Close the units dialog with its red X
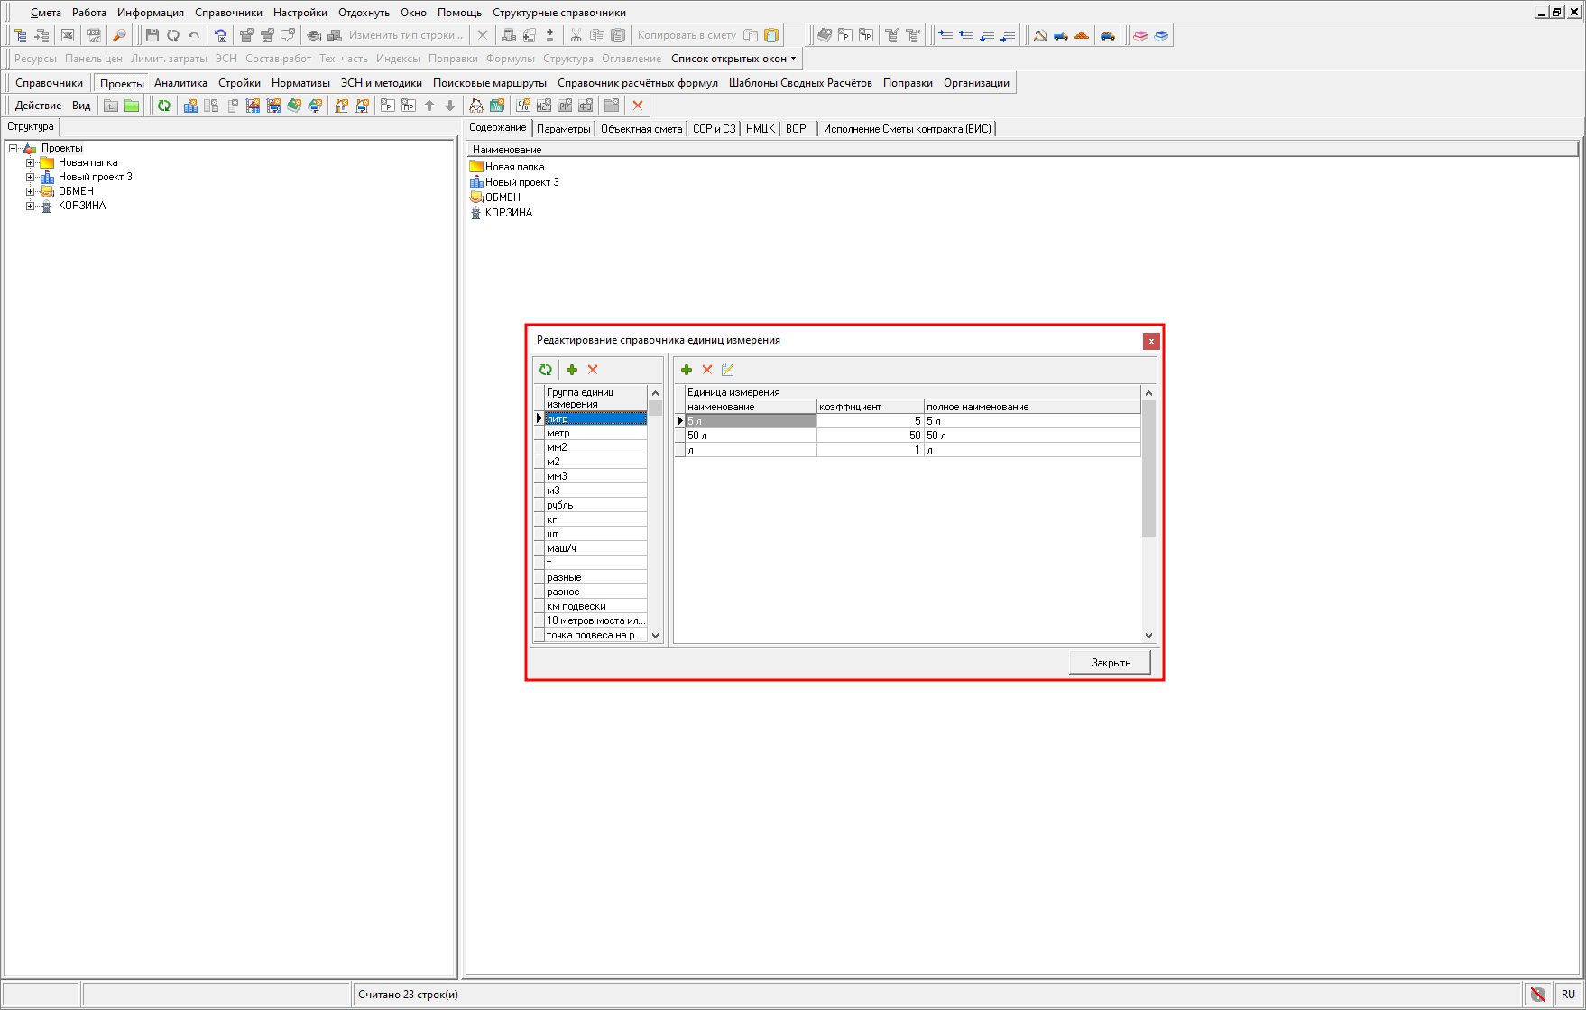 pos(1151,341)
